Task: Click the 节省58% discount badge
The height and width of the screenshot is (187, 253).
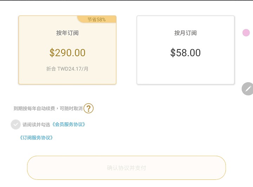Action: click(x=97, y=19)
